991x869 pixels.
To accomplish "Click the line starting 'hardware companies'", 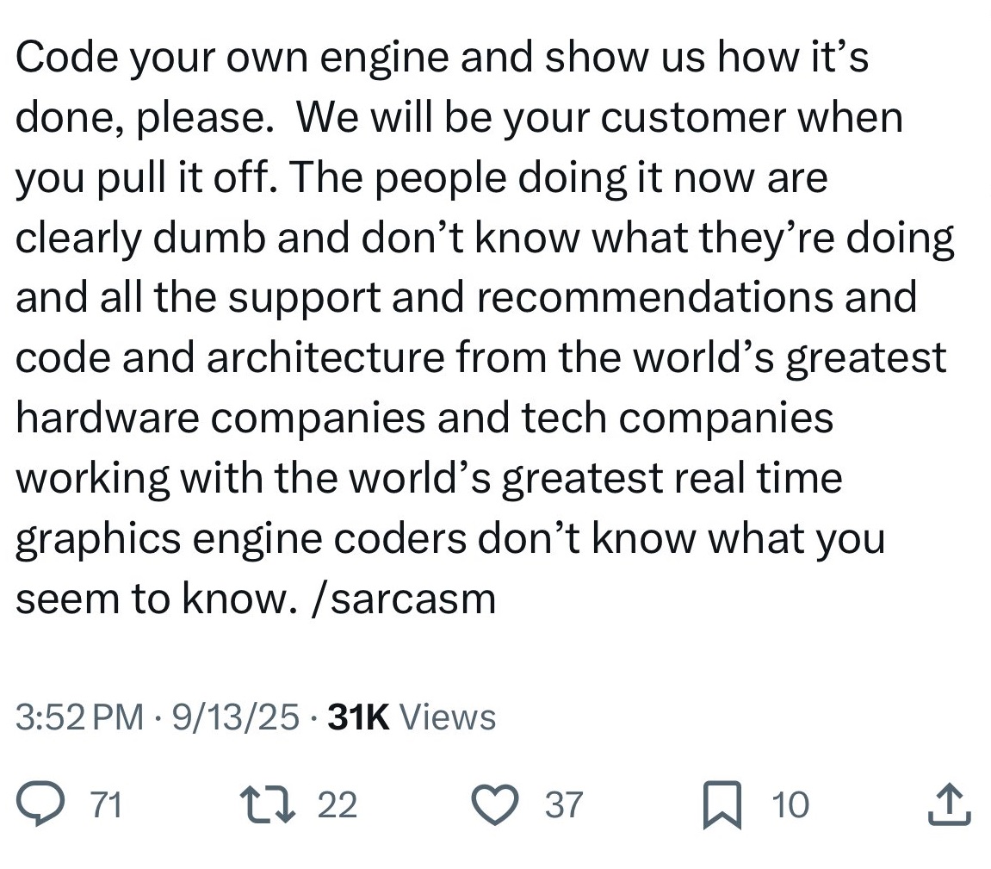I will pos(424,418).
